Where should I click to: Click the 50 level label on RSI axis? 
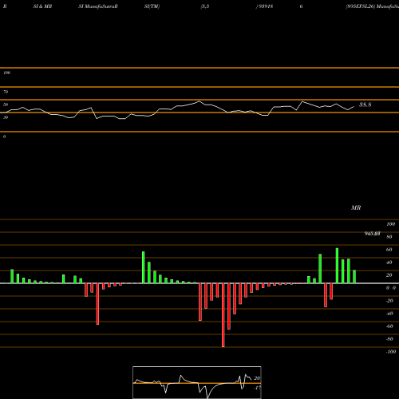[x=6, y=105]
